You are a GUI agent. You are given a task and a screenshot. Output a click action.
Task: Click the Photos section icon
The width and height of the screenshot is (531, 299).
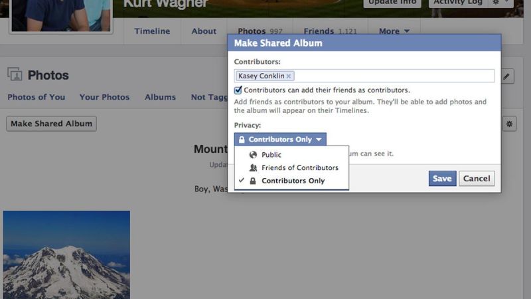[x=15, y=74]
